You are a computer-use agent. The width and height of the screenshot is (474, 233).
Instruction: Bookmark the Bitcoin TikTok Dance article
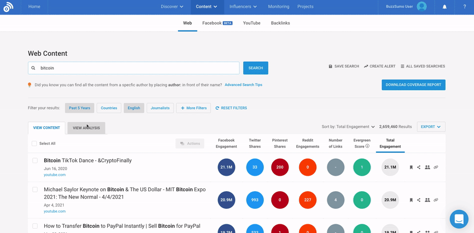tap(411, 167)
